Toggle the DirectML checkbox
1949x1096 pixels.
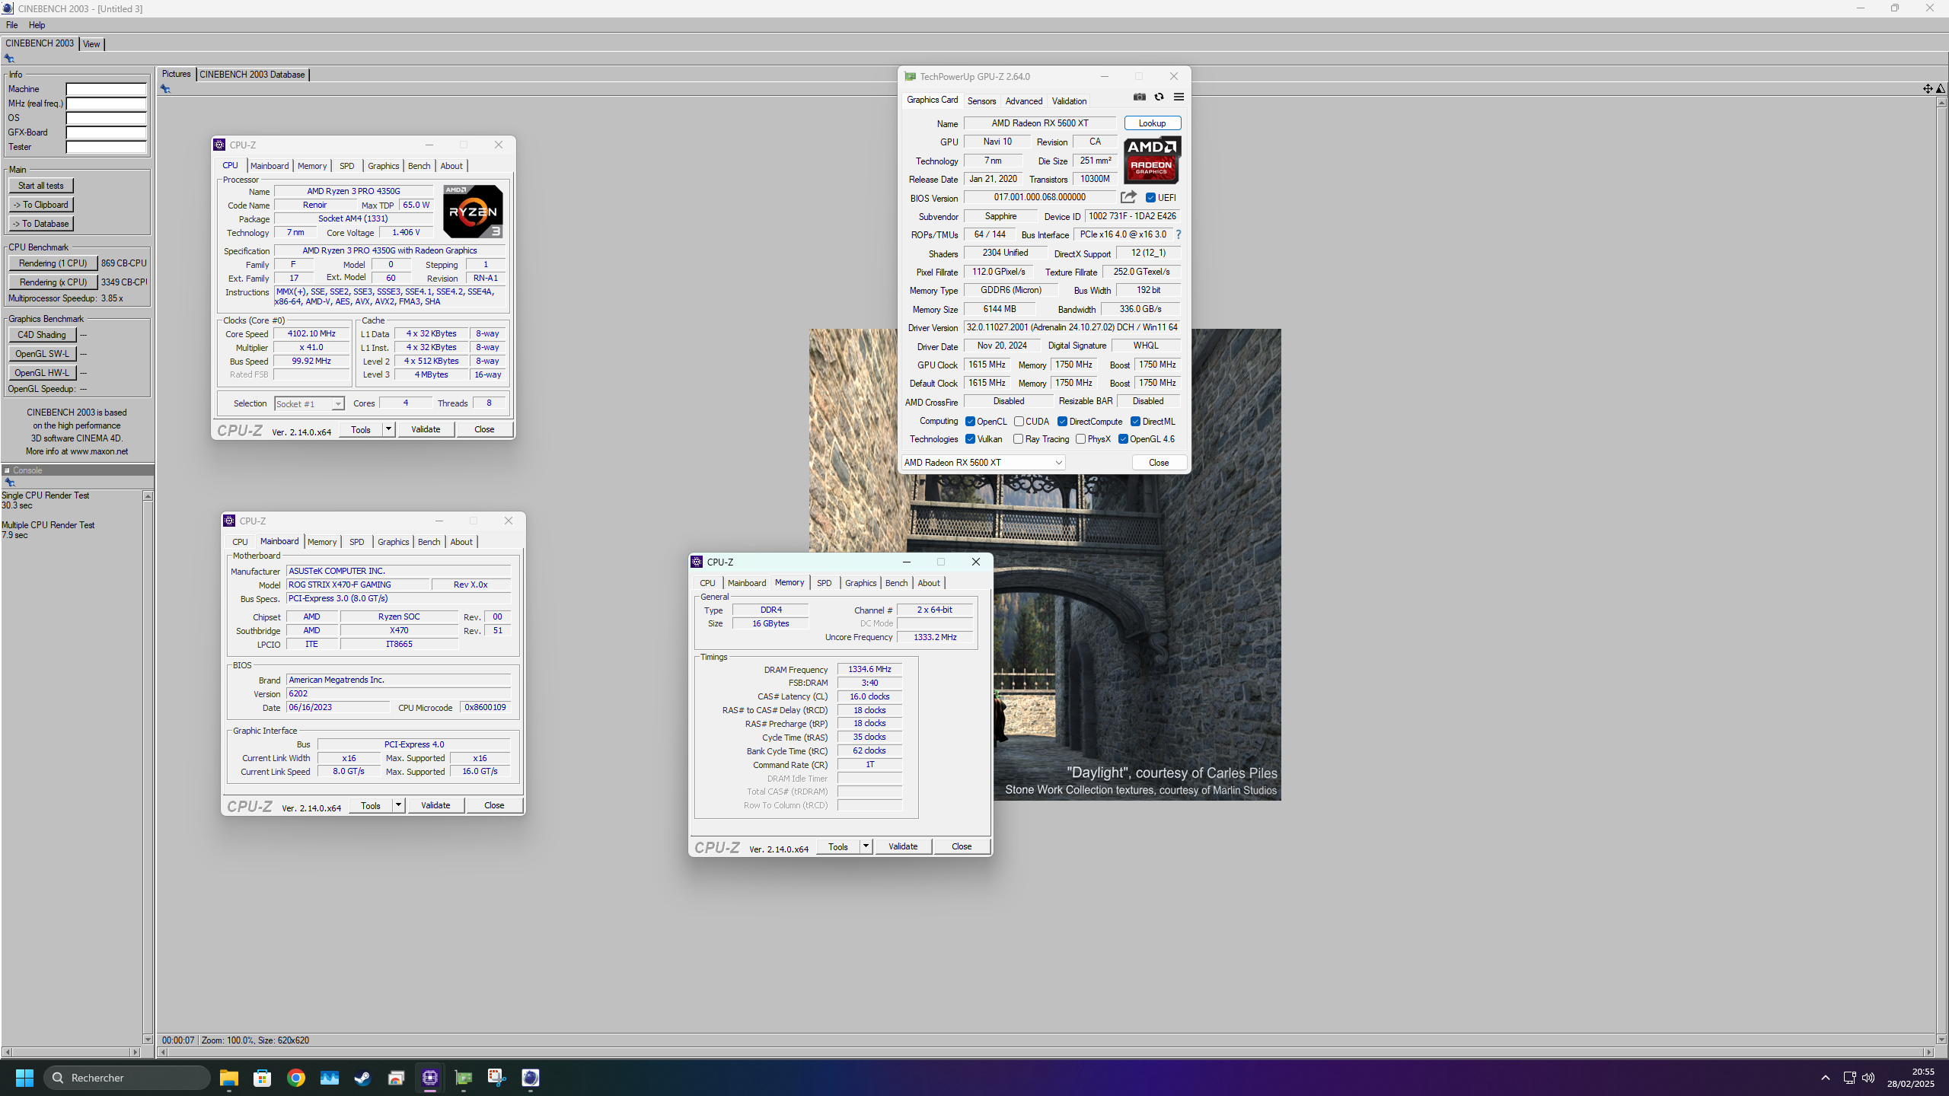(x=1135, y=422)
